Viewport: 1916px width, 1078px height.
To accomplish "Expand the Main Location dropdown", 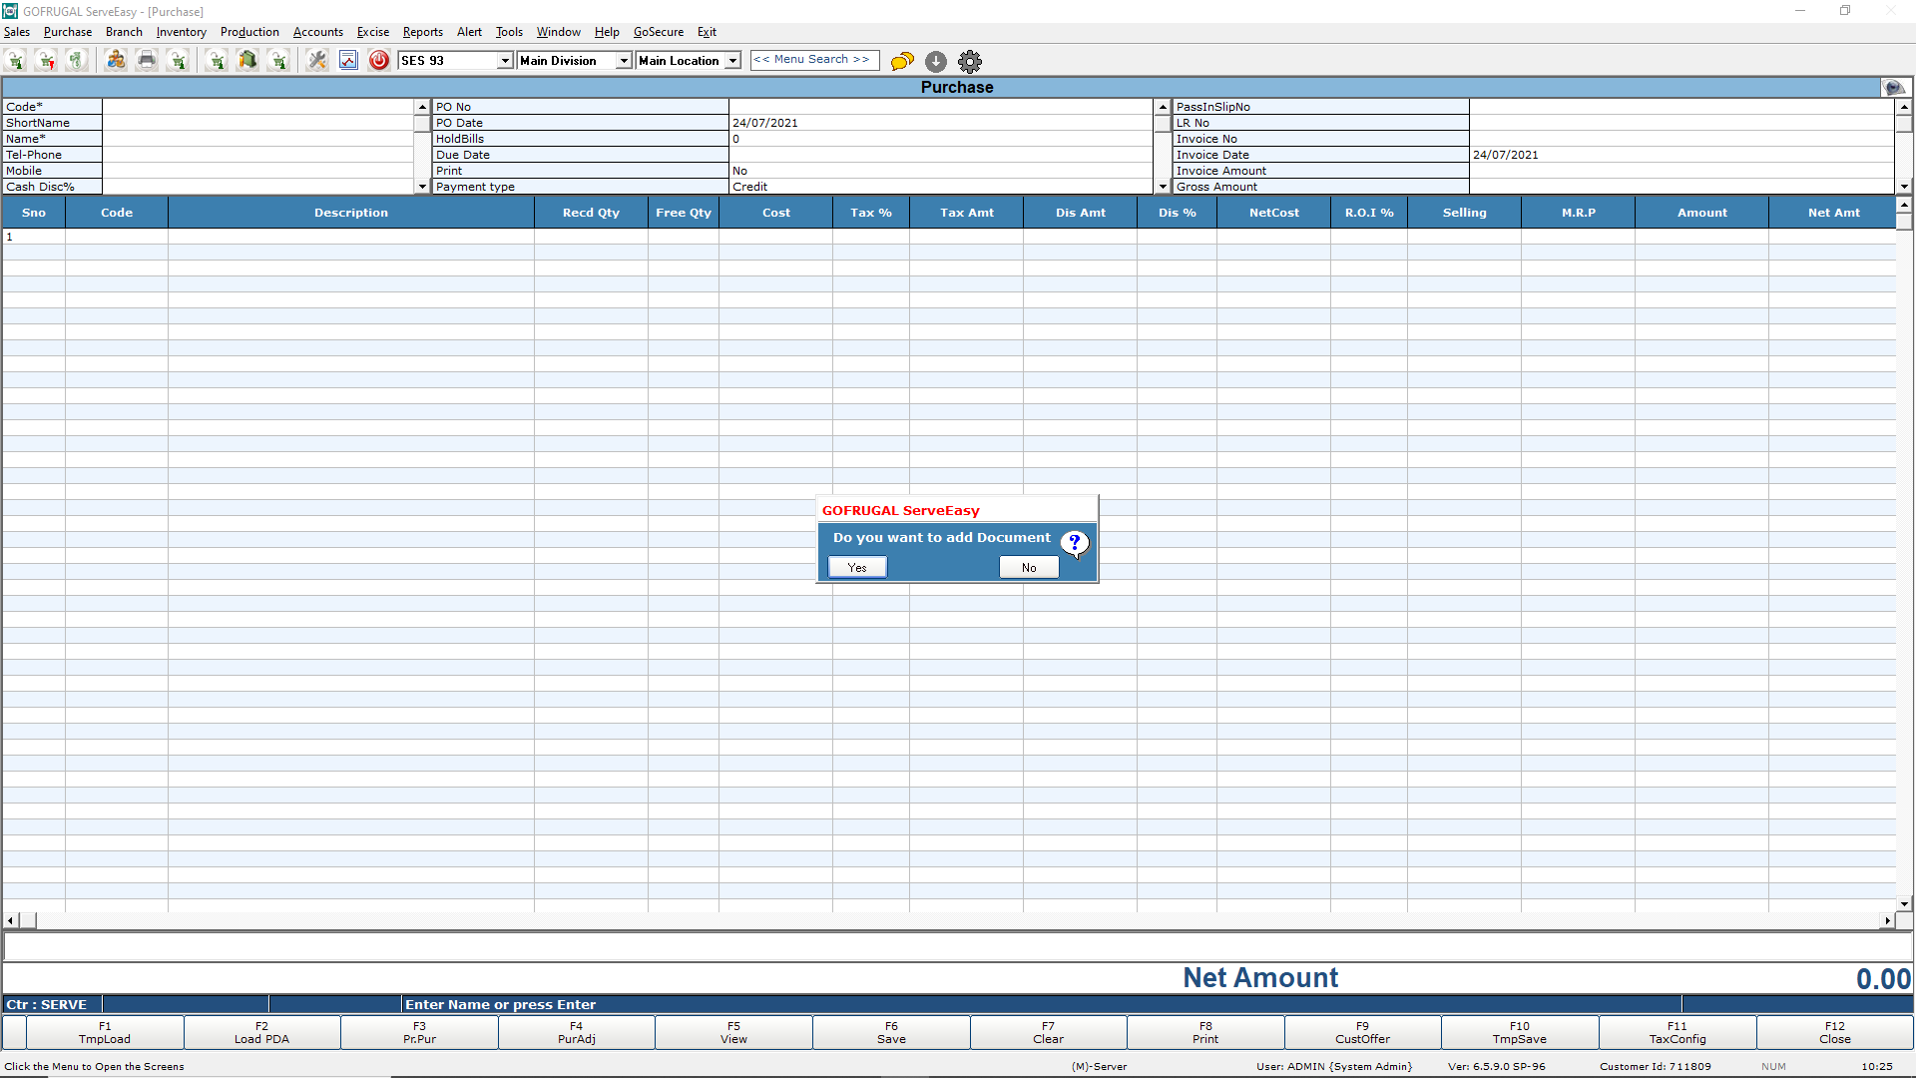I will pyautogui.click(x=732, y=61).
